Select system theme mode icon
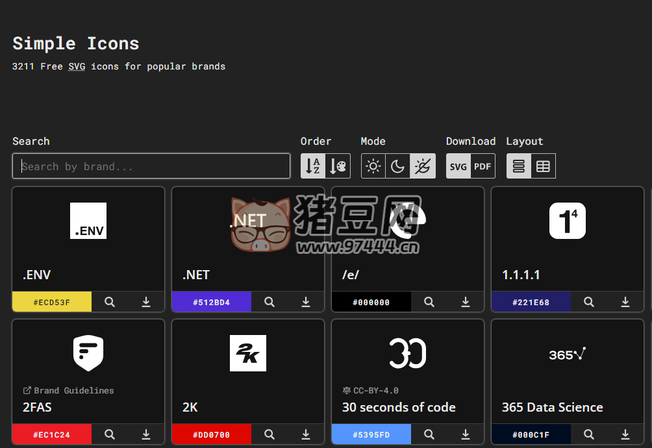652x448 pixels. (423, 166)
